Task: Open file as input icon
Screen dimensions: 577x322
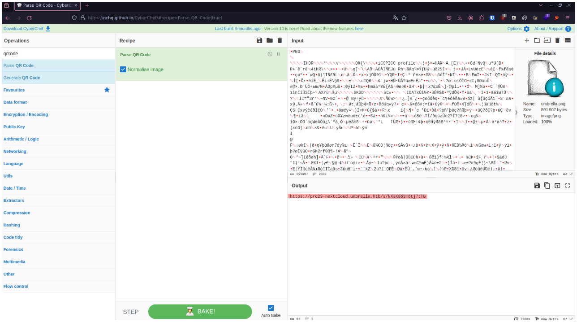Action: tap(547, 40)
